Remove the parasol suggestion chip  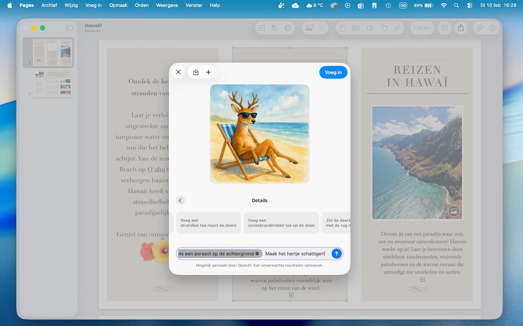tap(257, 253)
